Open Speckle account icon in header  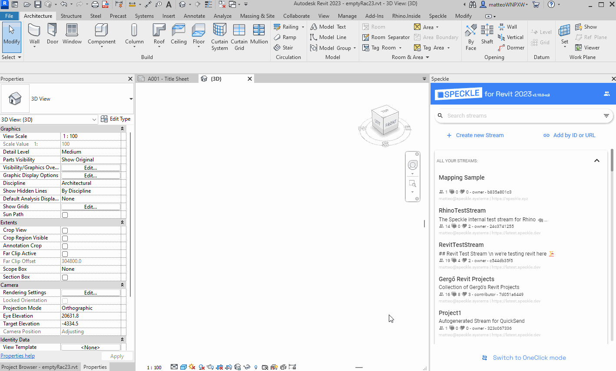pyautogui.click(x=606, y=94)
